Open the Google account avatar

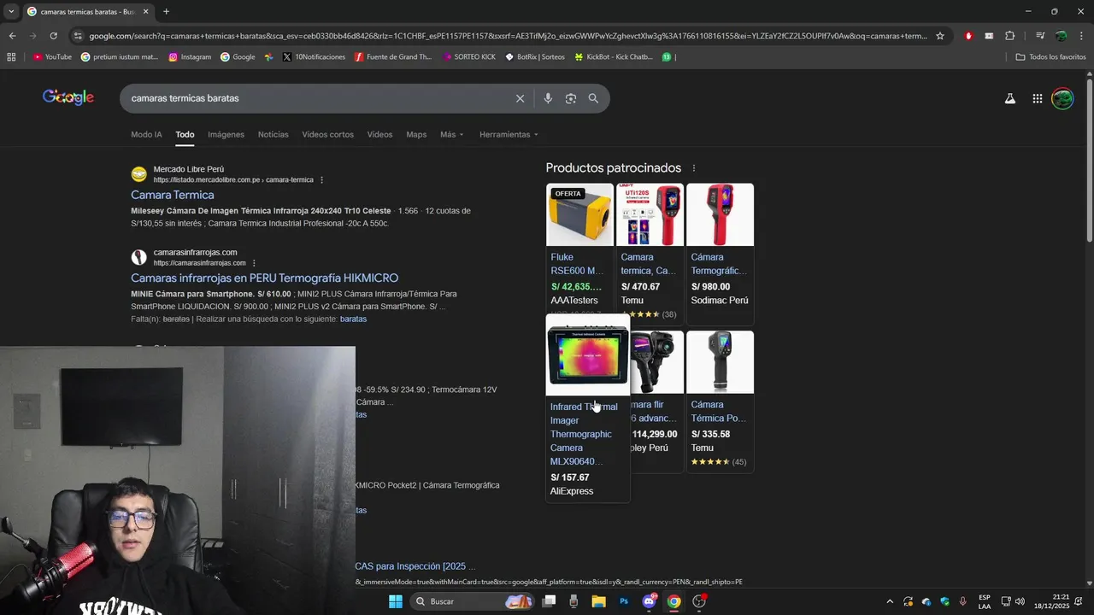(1062, 98)
